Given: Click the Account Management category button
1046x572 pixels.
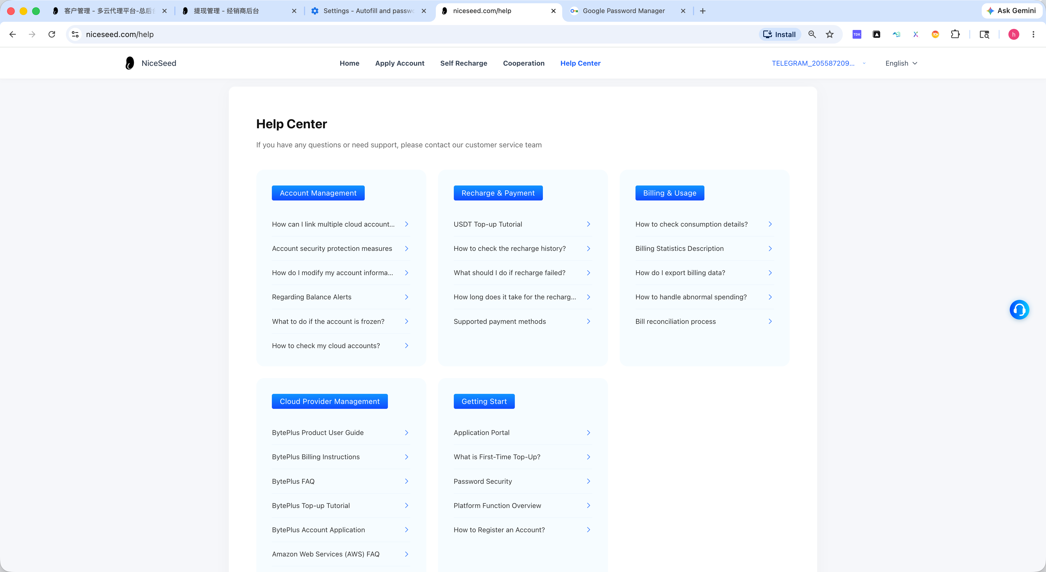Looking at the screenshot, I should point(318,193).
